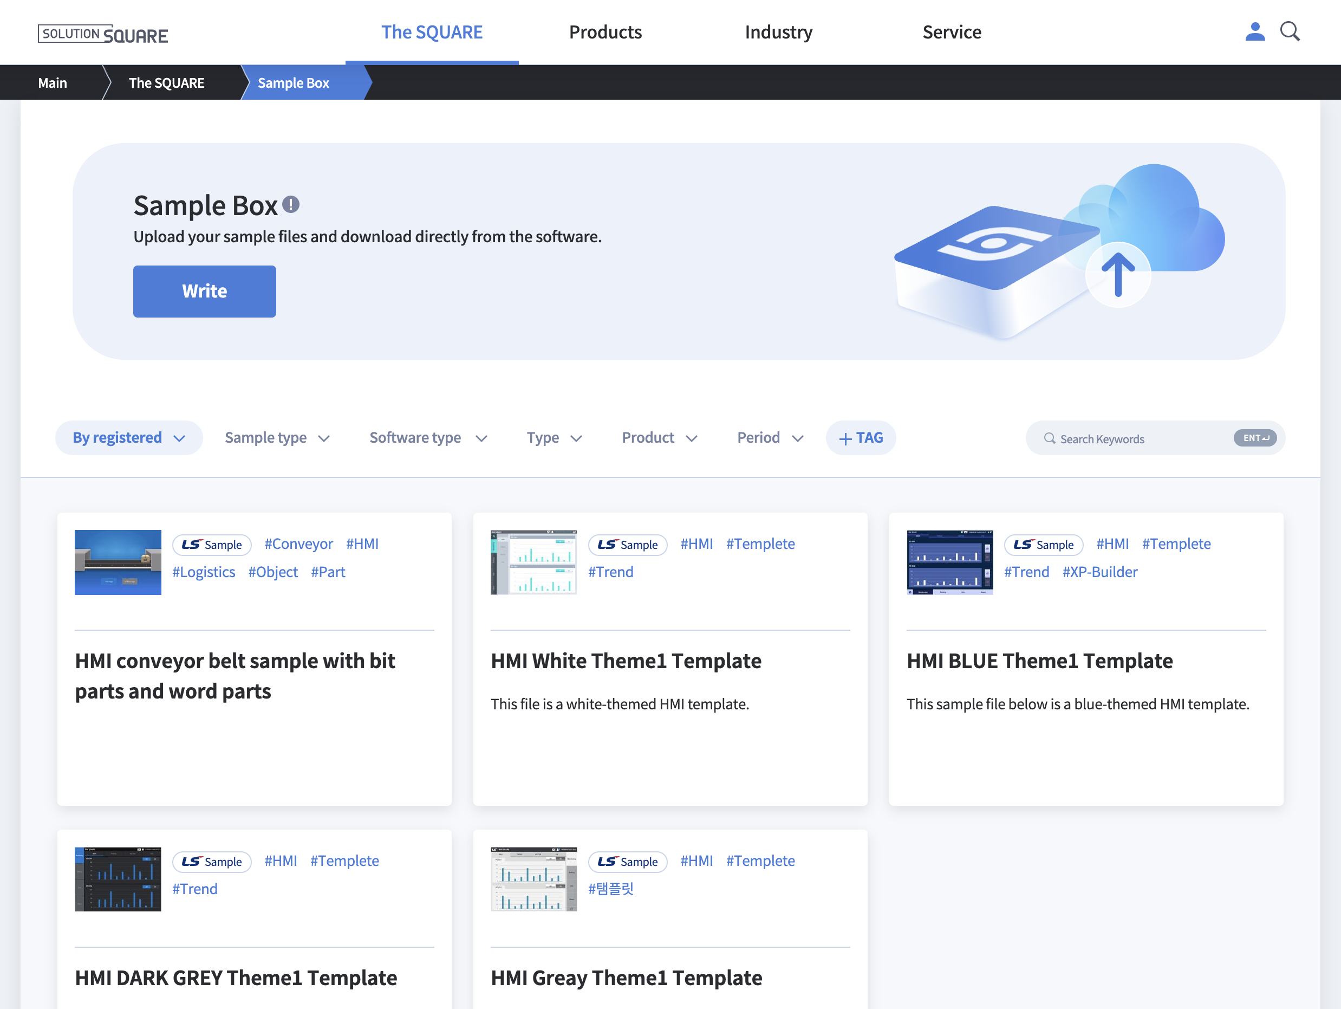Click the ENT enter badge in search
The height and width of the screenshot is (1009, 1341).
coord(1255,438)
